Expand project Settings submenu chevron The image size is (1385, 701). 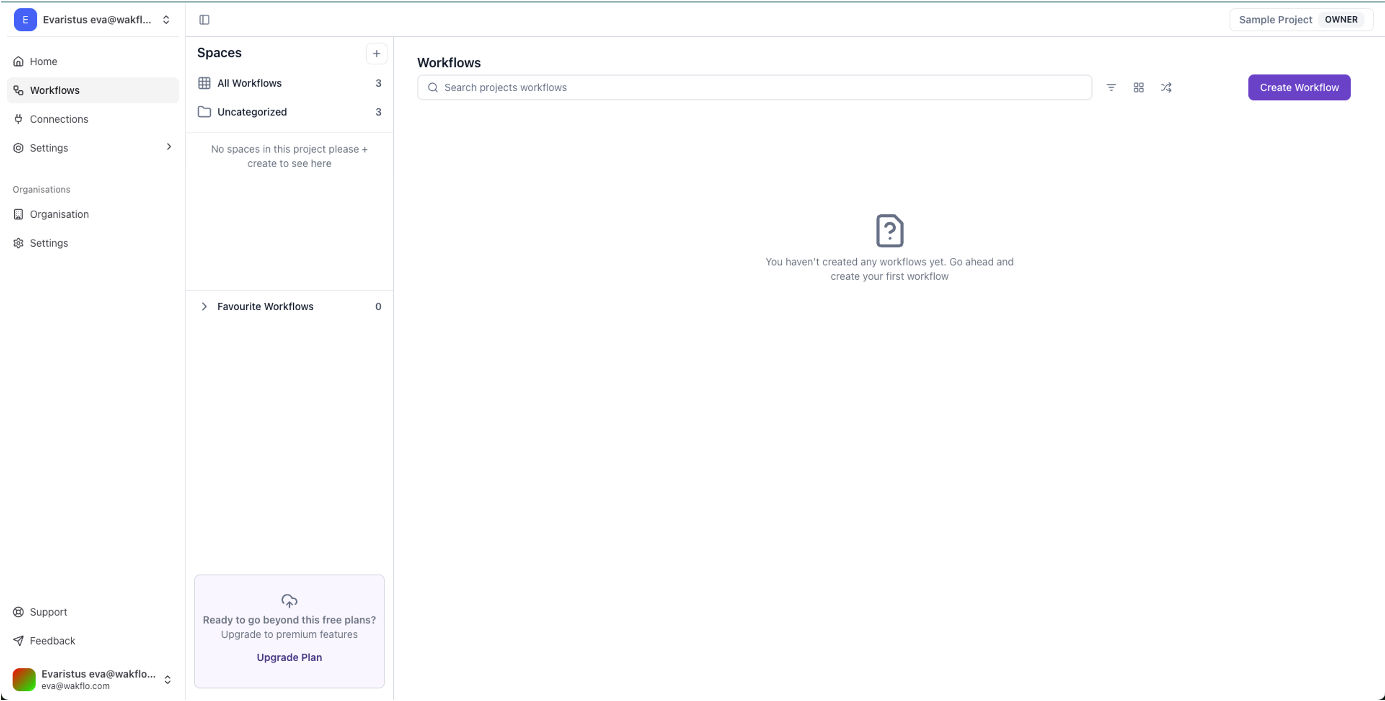tap(168, 147)
